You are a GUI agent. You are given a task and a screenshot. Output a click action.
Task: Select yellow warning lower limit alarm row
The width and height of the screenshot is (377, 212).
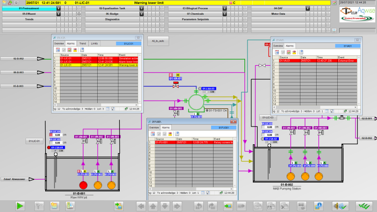(98, 64)
